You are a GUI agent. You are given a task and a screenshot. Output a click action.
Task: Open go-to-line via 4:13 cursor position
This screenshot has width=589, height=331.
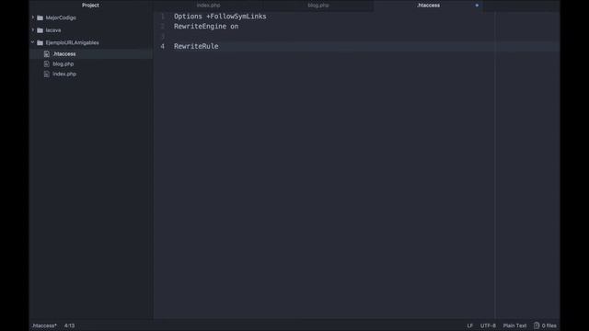70,325
